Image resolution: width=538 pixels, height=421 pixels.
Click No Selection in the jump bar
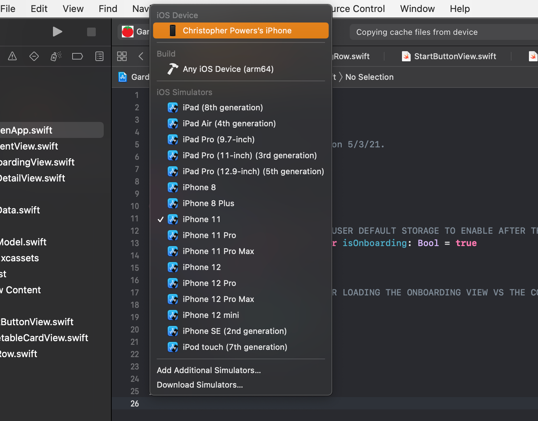[x=369, y=77]
